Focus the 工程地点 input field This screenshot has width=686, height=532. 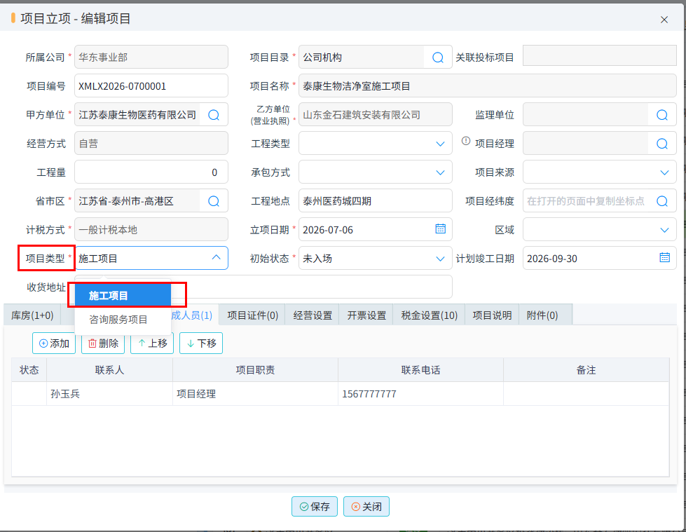pos(376,200)
